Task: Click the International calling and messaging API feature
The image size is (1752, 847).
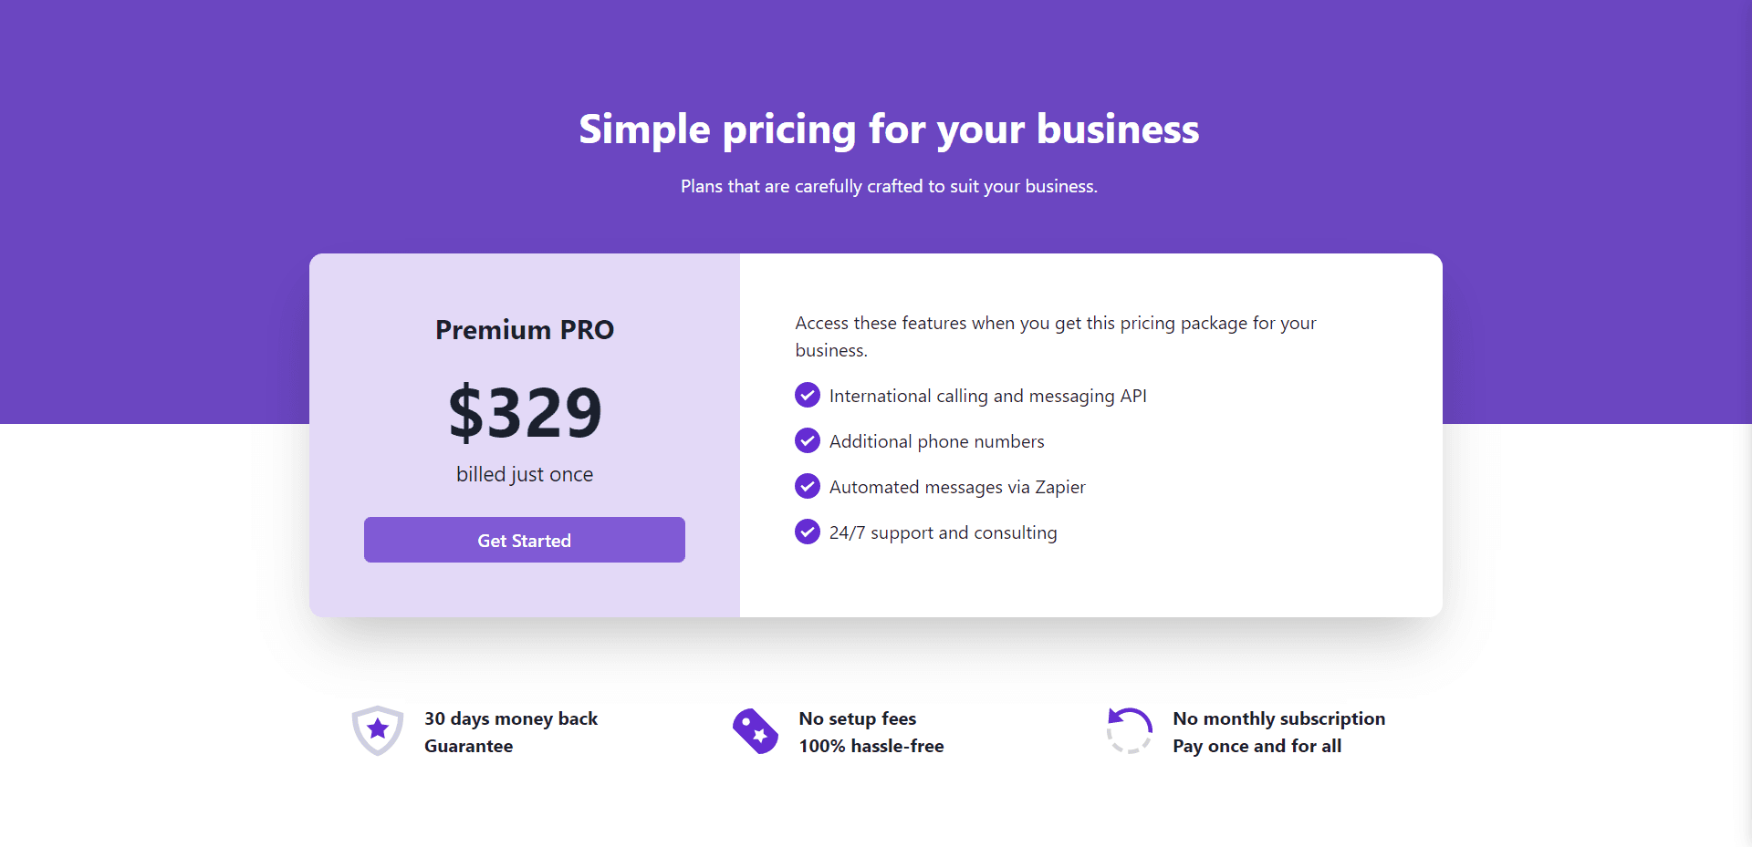Action: 988,396
